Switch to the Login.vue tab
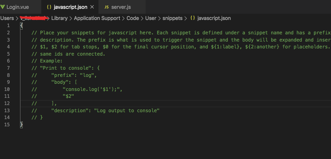331x159 pixels. [x=17, y=7]
